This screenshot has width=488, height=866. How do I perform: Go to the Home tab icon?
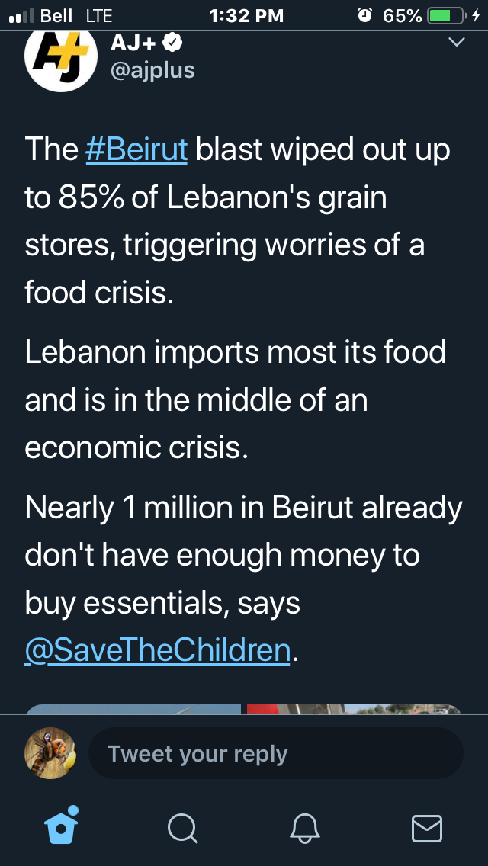click(61, 826)
